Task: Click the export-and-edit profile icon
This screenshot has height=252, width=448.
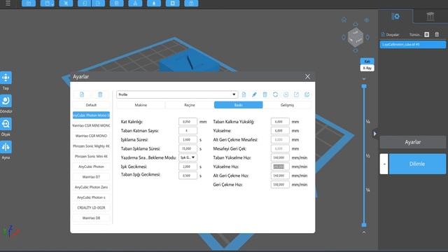Action: point(307,94)
